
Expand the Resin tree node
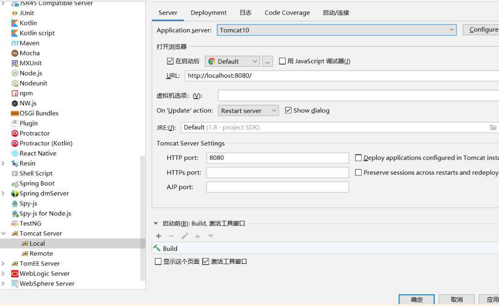click(4, 164)
